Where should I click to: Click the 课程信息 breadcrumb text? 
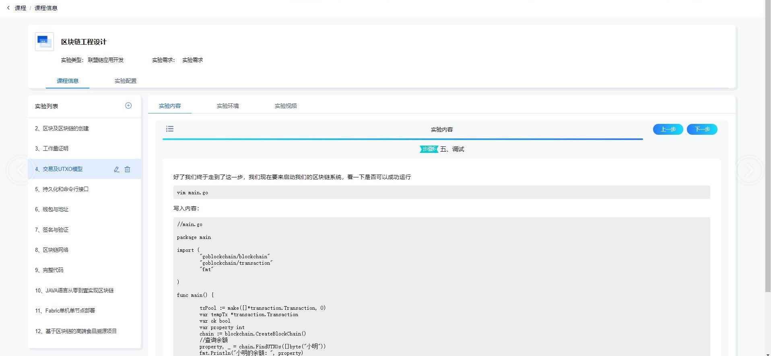pos(46,8)
